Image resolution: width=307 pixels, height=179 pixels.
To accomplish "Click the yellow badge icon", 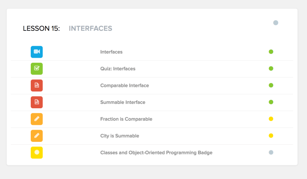I will [x=37, y=153].
